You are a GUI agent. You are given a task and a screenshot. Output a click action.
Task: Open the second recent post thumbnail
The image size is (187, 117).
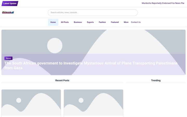pos(94,102)
